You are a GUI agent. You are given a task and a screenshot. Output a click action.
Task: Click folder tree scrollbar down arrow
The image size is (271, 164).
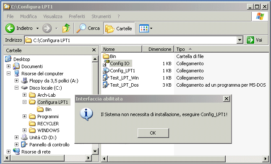(x=95, y=151)
